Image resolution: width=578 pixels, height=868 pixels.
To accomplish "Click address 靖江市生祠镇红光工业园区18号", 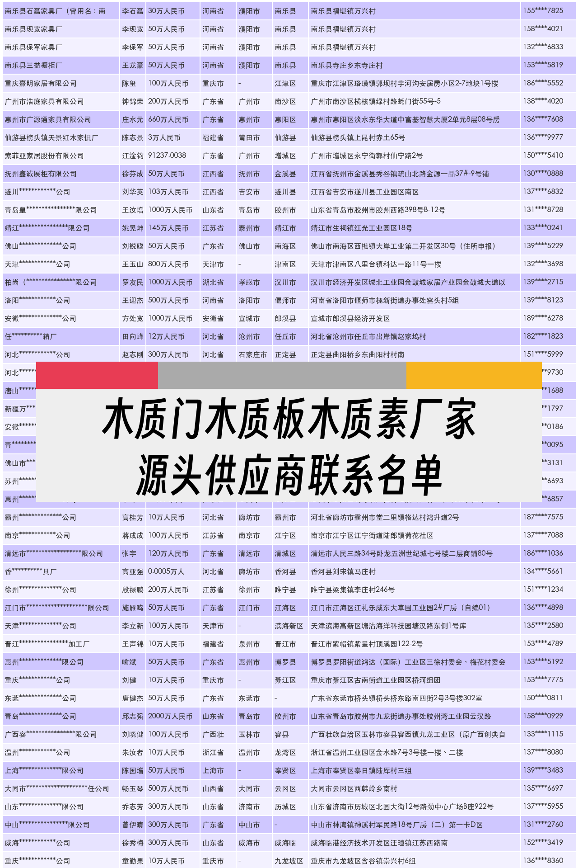I will pos(361,228).
